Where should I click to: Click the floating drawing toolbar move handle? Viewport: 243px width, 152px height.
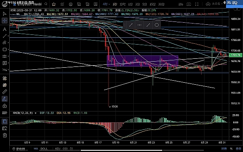125,25
